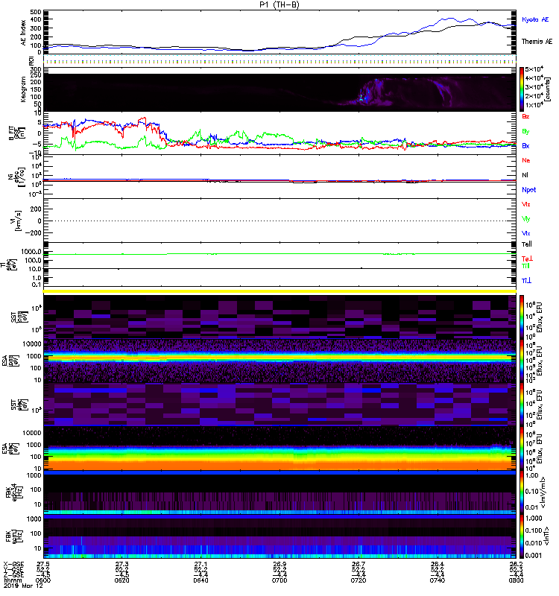Select the Kyoto AE legend label

[535, 19]
